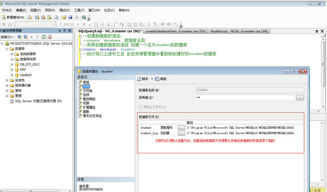Open the Help (帮助) menu
327x192 pixels.
(124, 10)
